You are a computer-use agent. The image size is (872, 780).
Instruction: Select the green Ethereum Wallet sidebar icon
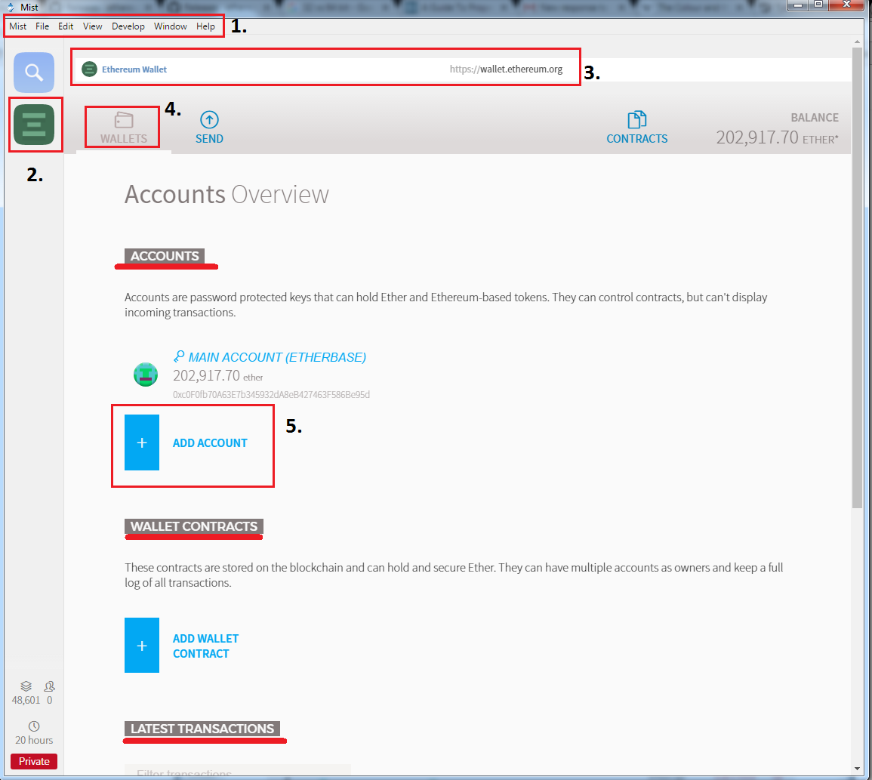click(x=34, y=125)
